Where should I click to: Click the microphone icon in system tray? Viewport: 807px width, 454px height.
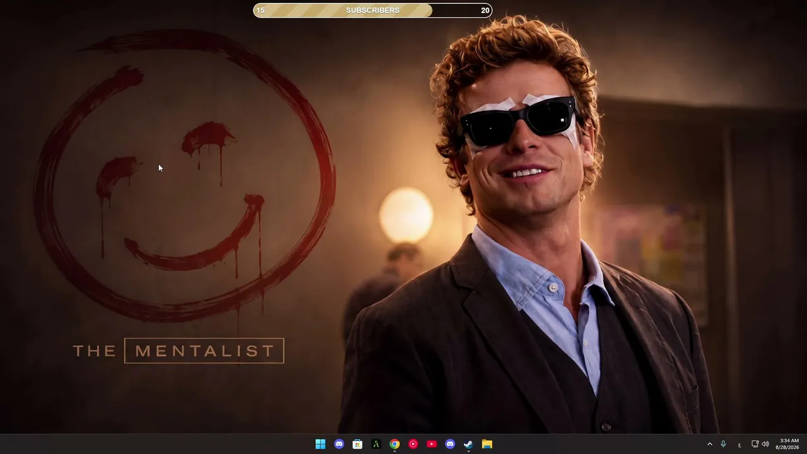click(x=723, y=444)
